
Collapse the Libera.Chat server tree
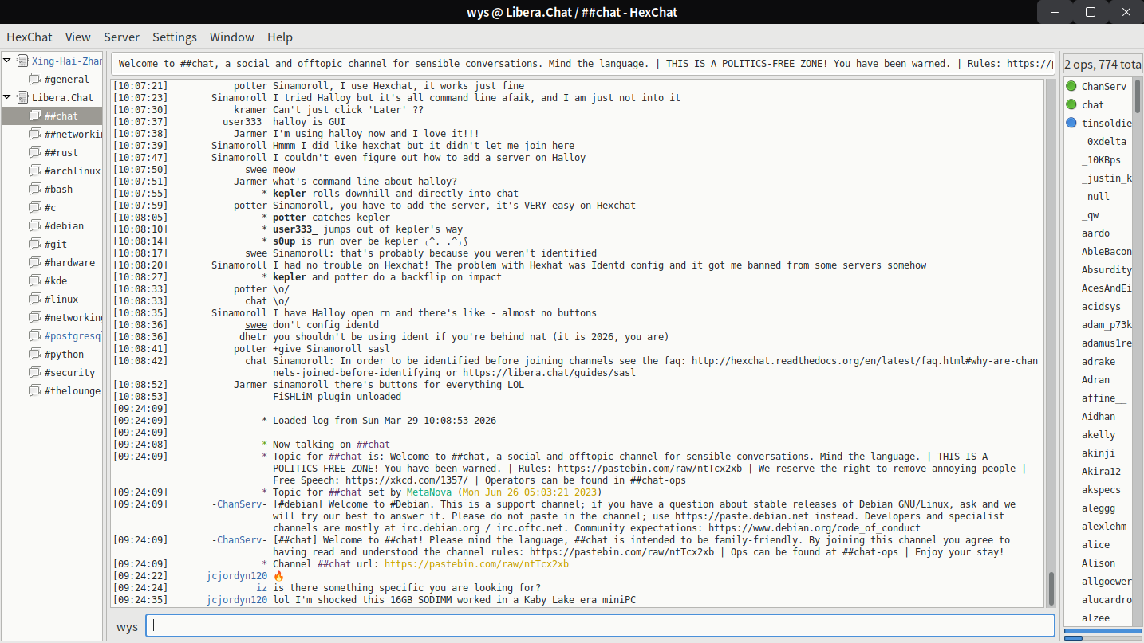coord(7,97)
